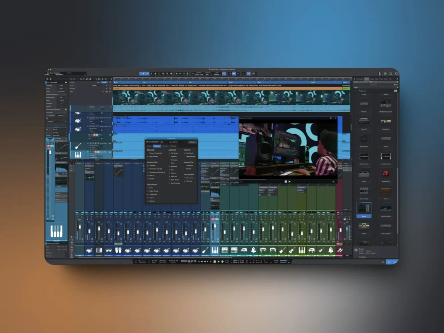The height and width of the screenshot is (333, 444).
Task: Click the Synth Bass piano channel icon in mixer
Action: click(x=215, y=250)
